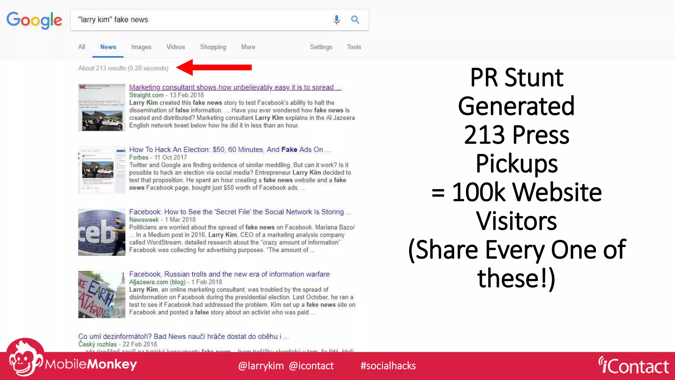Viewport: 675px width, 380px height.
Task: Click the "About 213 results" count text
Action: coord(123,68)
